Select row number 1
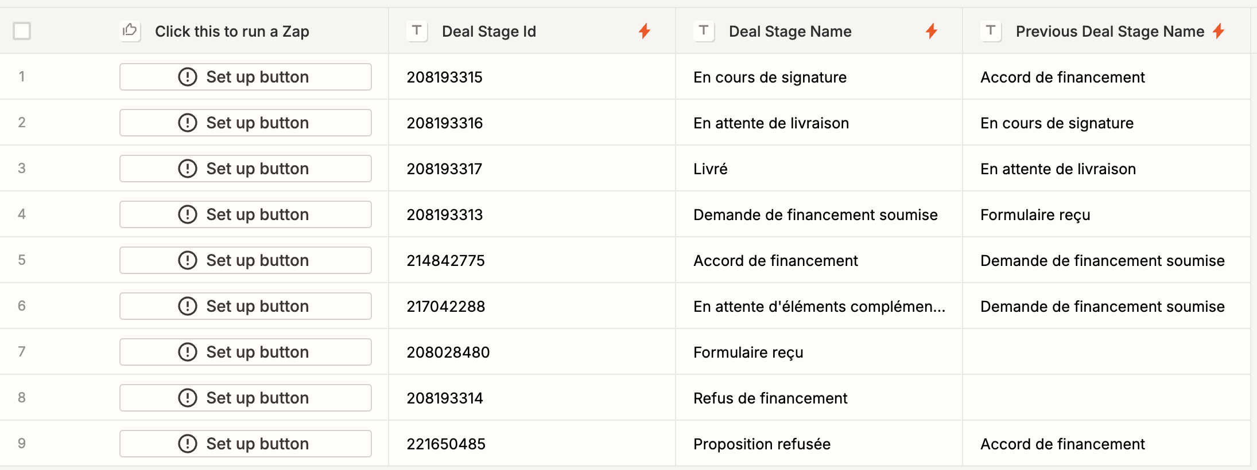The image size is (1257, 470). [x=22, y=77]
